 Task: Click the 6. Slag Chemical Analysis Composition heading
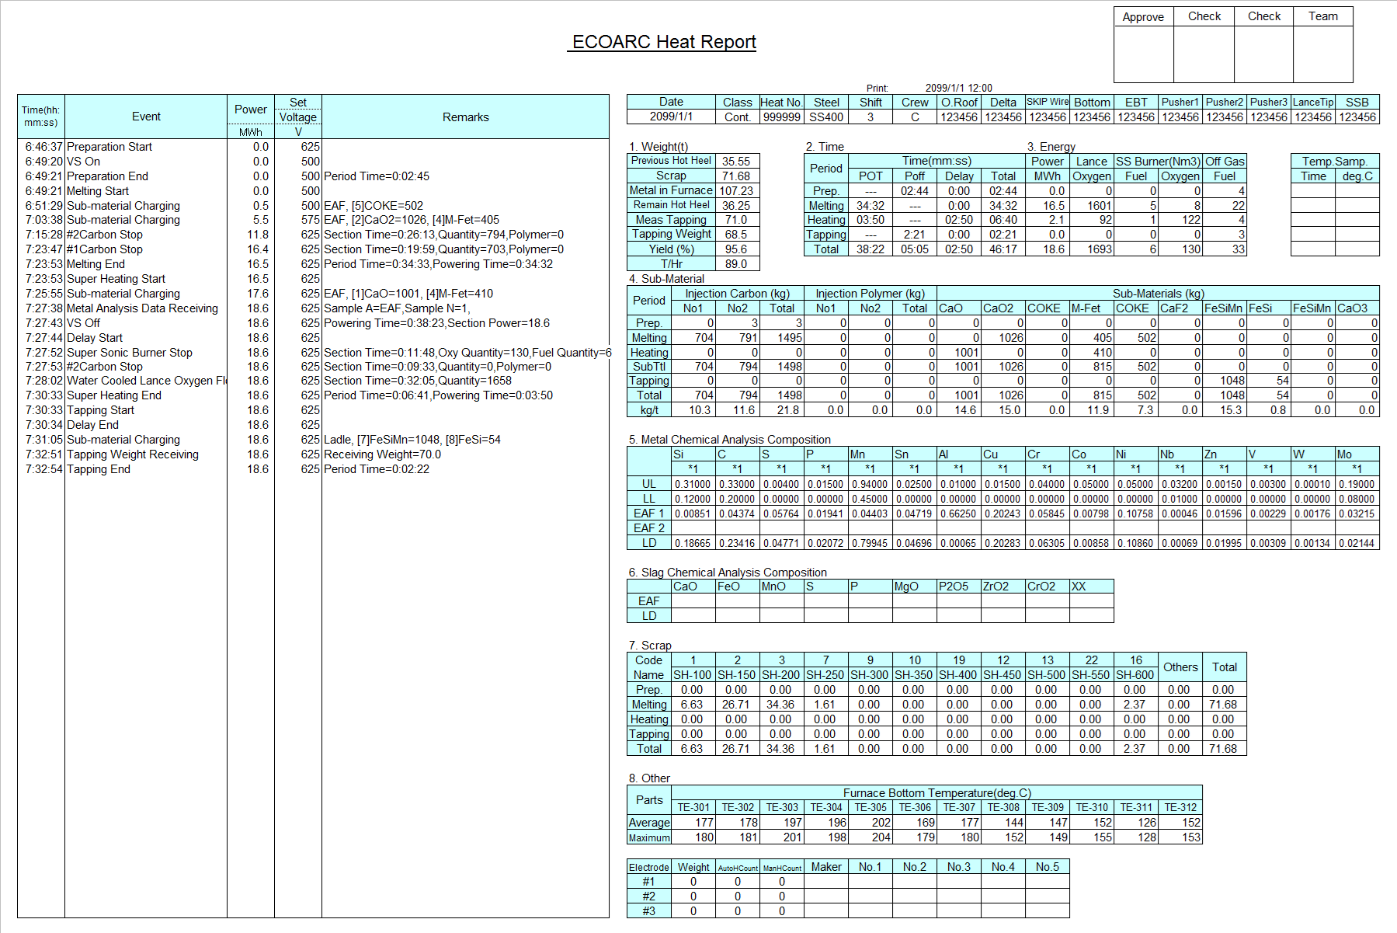[728, 573]
